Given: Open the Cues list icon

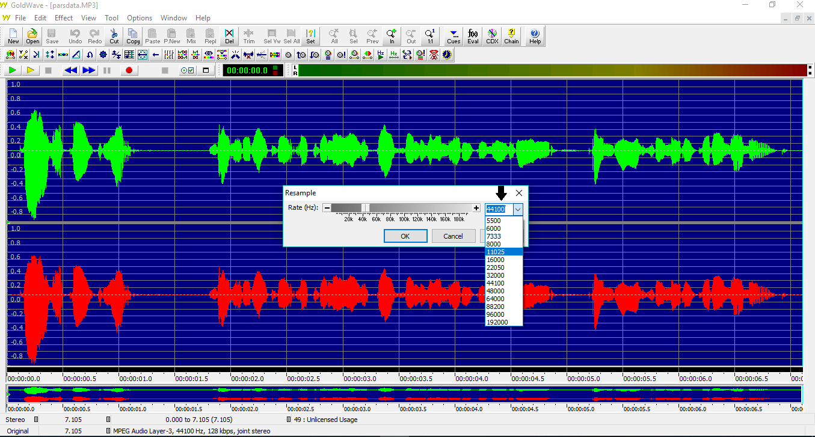Looking at the screenshot, I should point(454,36).
